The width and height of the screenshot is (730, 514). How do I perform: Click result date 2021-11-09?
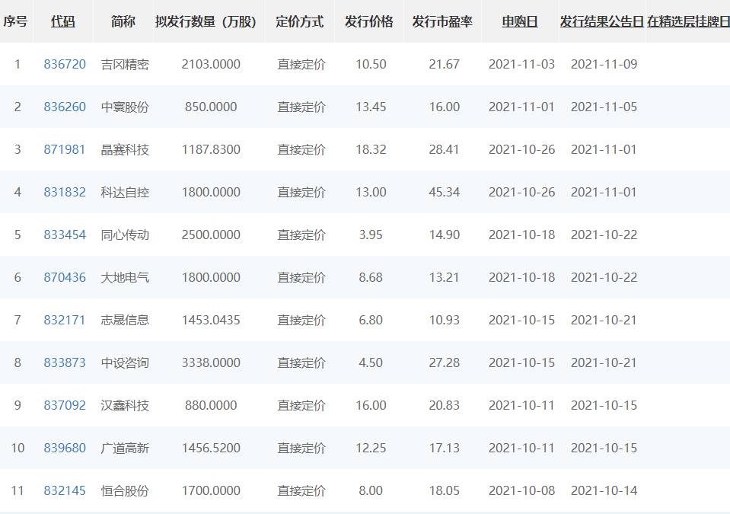[604, 64]
